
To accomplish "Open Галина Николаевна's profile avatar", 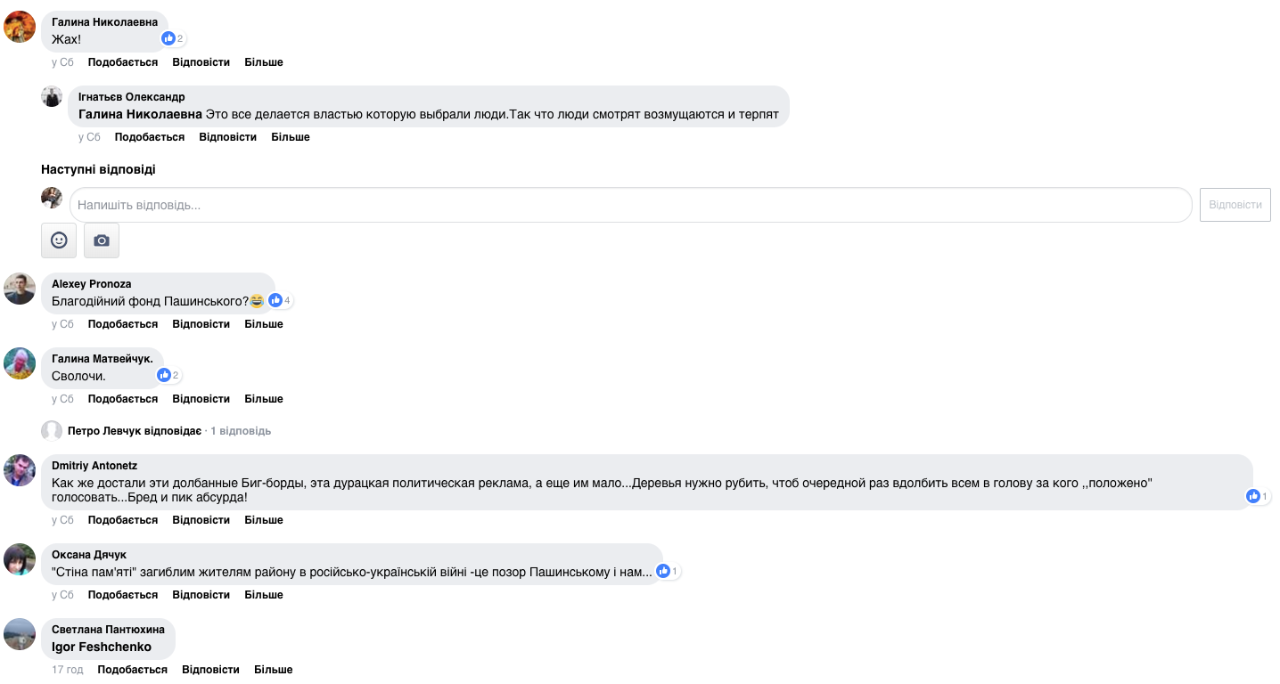I will click(20, 27).
